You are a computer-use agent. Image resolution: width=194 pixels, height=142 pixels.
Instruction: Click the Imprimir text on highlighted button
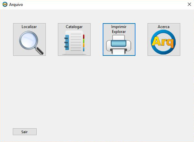pyautogui.click(x=119, y=27)
